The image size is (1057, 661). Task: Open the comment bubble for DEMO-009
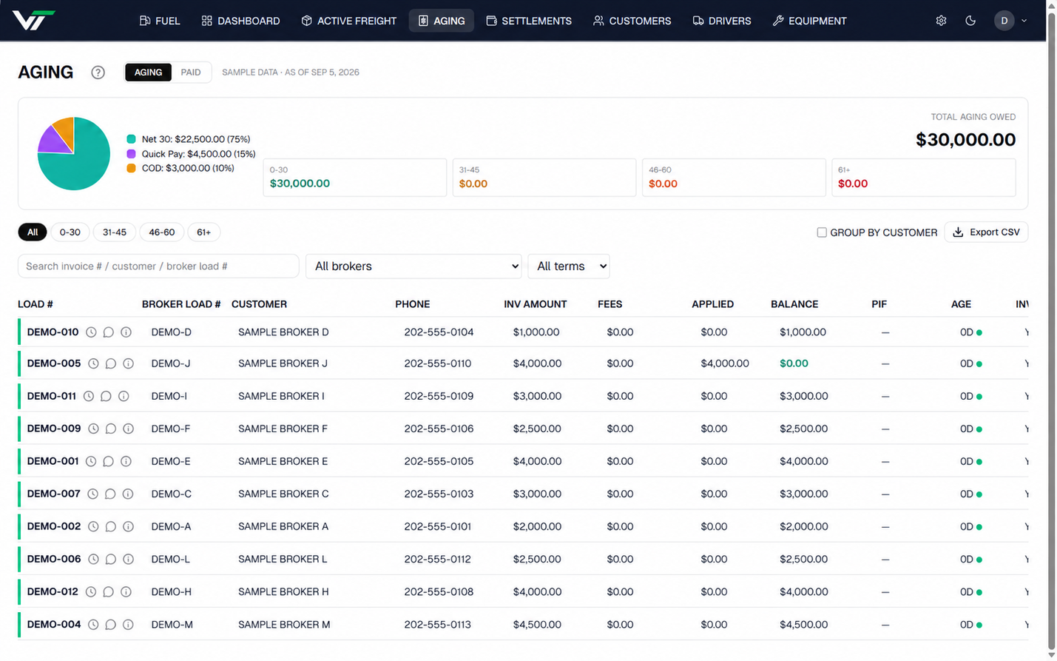coord(111,429)
